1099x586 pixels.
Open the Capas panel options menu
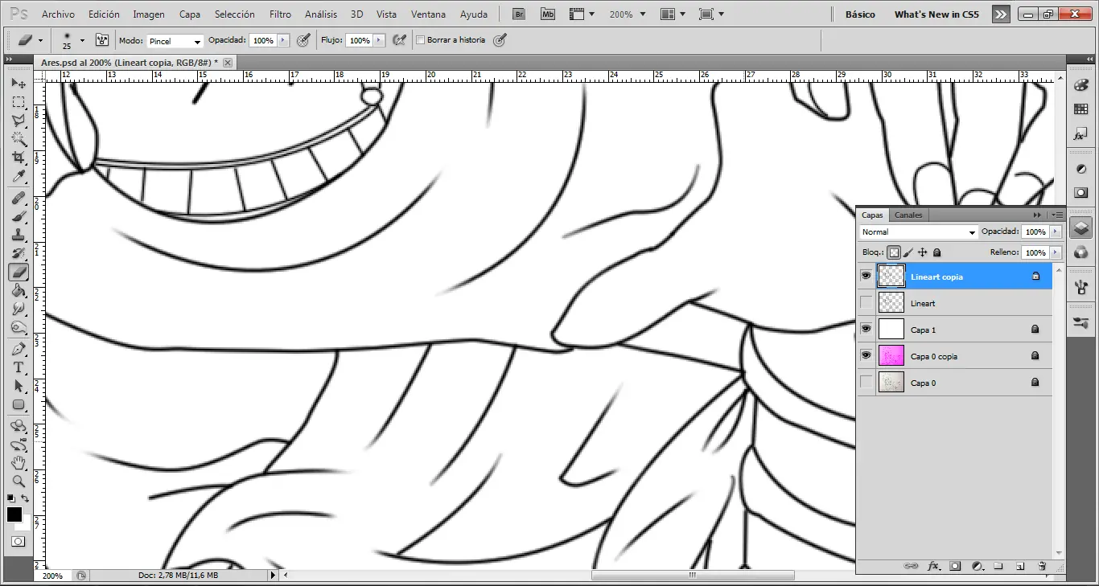point(1058,215)
